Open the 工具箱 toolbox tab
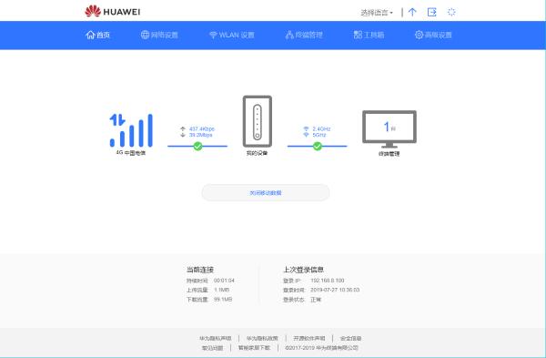546x358 pixels. click(x=369, y=35)
